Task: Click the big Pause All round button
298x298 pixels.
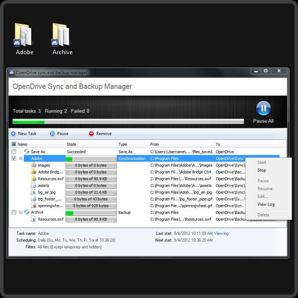Action: (x=263, y=108)
